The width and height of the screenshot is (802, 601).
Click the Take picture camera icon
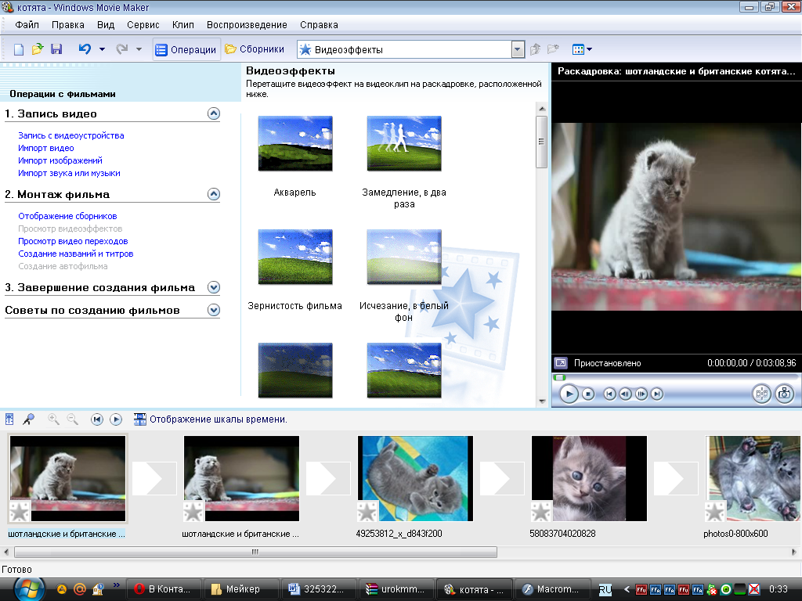784,394
